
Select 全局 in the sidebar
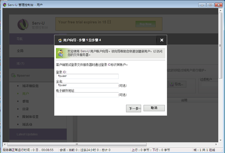click(32, 51)
